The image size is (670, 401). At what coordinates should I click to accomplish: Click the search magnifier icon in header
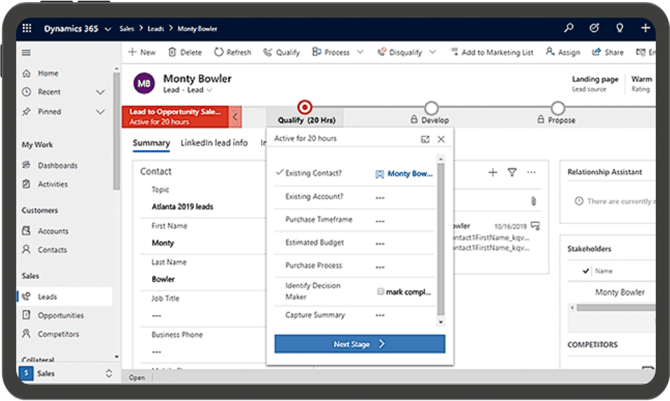point(569,28)
